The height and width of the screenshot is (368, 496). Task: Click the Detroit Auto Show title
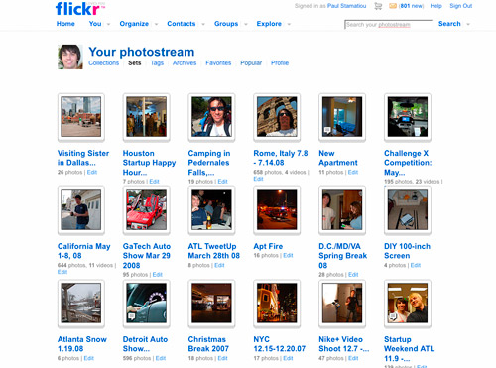[x=145, y=344]
